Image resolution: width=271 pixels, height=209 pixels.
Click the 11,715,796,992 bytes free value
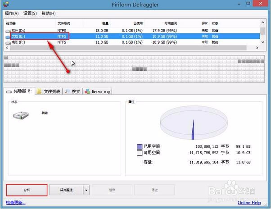pos(204,153)
